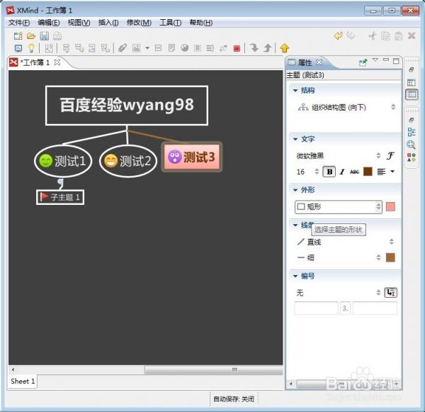The height and width of the screenshot is (412, 425).
Task: Collapse the 外形 section
Action: [295, 190]
